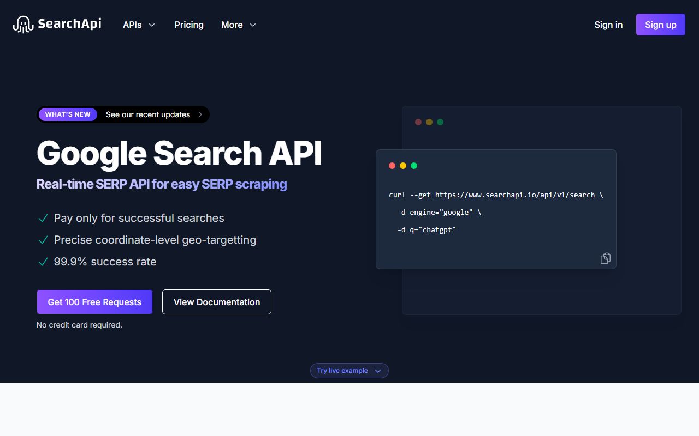Open the APIs menu label

(x=132, y=25)
